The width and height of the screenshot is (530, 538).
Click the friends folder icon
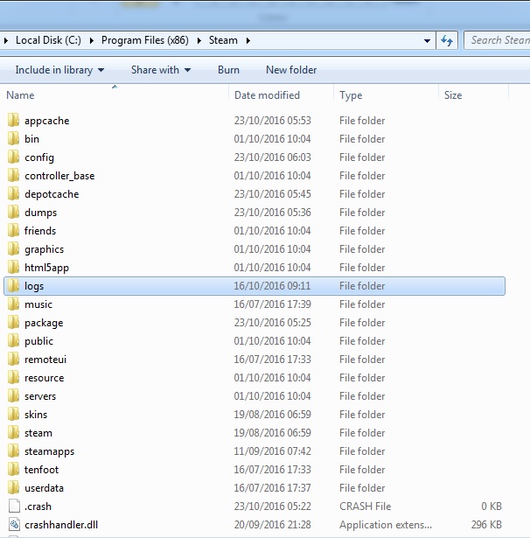(x=13, y=231)
